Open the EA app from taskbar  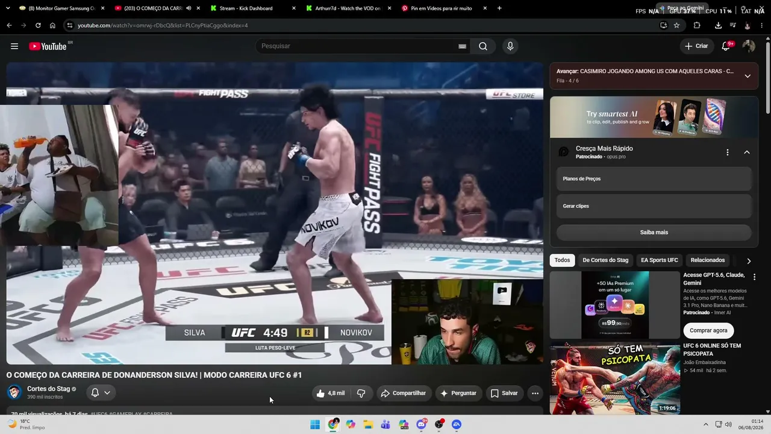pyautogui.click(x=457, y=424)
